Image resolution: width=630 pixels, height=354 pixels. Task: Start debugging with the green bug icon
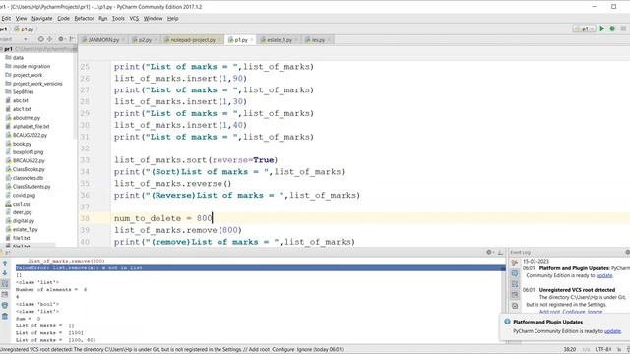[612, 29]
